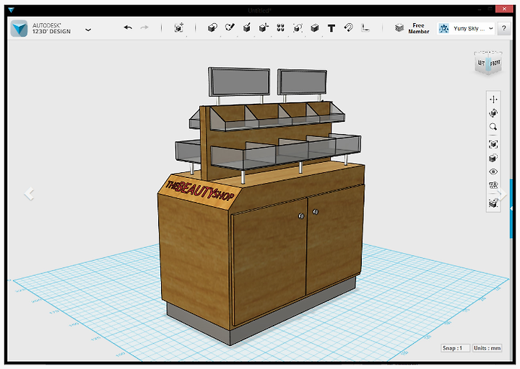Open the Help question mark button
The width and height of the screenshot is (520, 369).
pos(504,28)
